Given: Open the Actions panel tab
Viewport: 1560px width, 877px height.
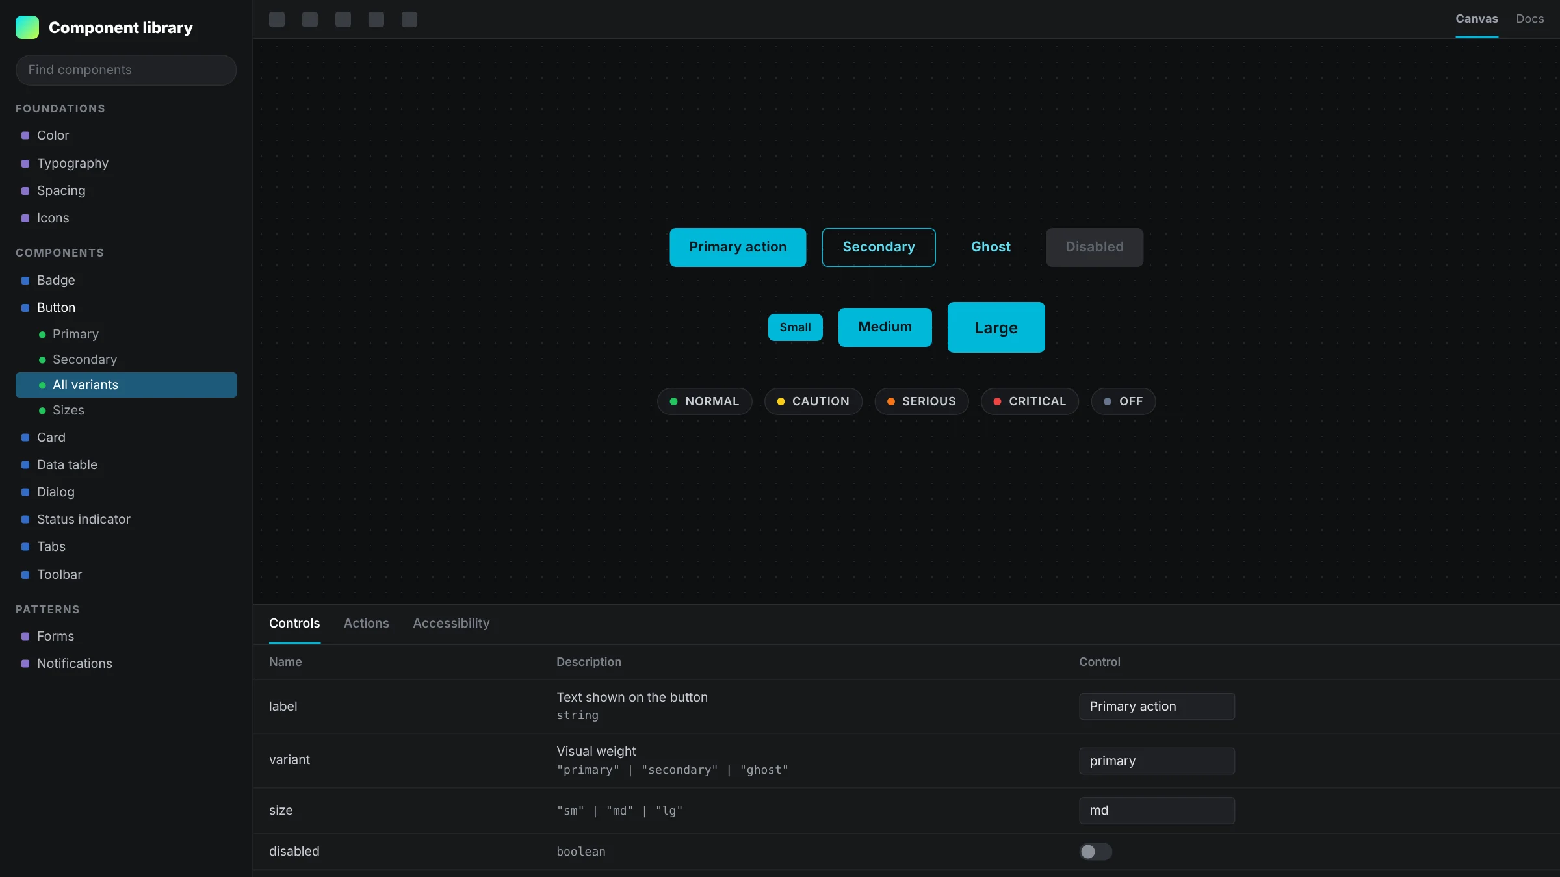Looking at the screenshot, I should tap(366, 623).
